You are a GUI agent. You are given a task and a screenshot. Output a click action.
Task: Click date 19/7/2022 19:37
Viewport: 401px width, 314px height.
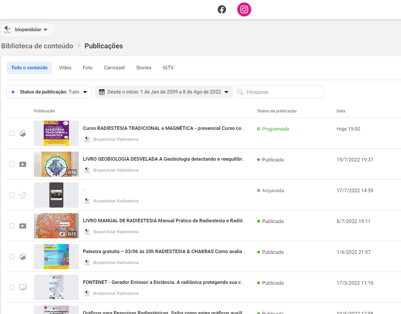pos(355,160)
